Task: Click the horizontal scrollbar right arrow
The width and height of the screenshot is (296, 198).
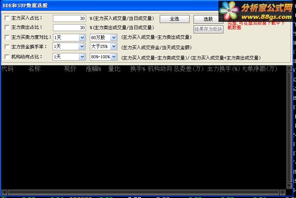Action: coord(283,193)
